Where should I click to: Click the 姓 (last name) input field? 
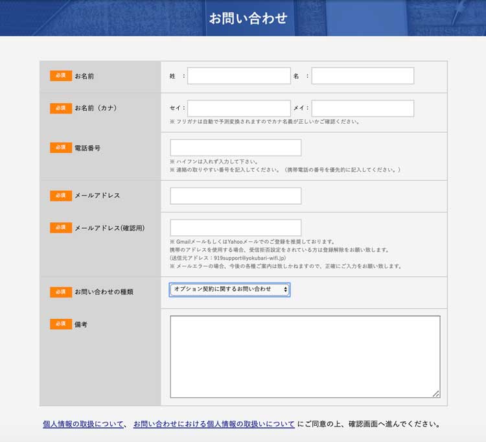coord(238,76)
